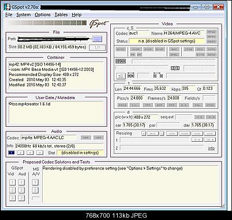Click GSpot Vid test button 1
232x220 pixels.
(x=12, y=182)
